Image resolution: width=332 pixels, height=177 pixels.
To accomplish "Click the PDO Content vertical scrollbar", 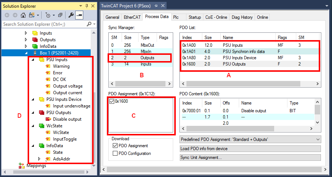I will (x=317, y=112).
